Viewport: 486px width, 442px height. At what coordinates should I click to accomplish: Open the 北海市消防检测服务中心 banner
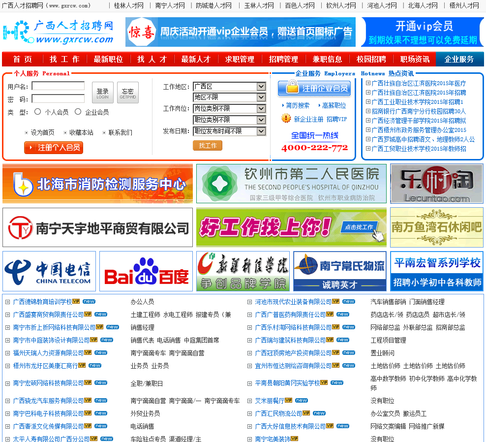coord(97,184)
